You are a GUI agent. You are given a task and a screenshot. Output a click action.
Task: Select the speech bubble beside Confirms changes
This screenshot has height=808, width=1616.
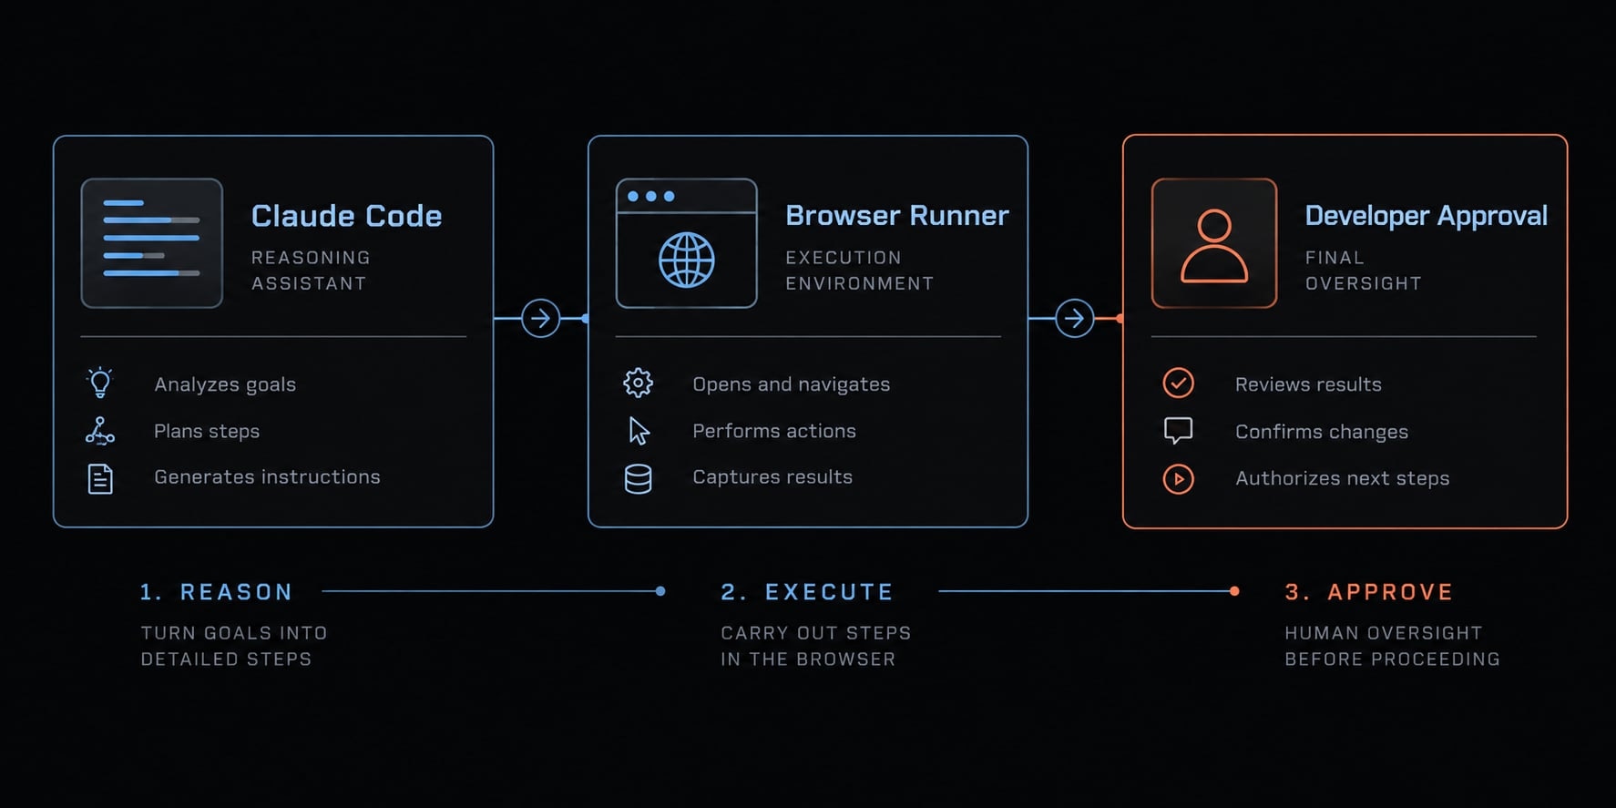[1178, 431]
